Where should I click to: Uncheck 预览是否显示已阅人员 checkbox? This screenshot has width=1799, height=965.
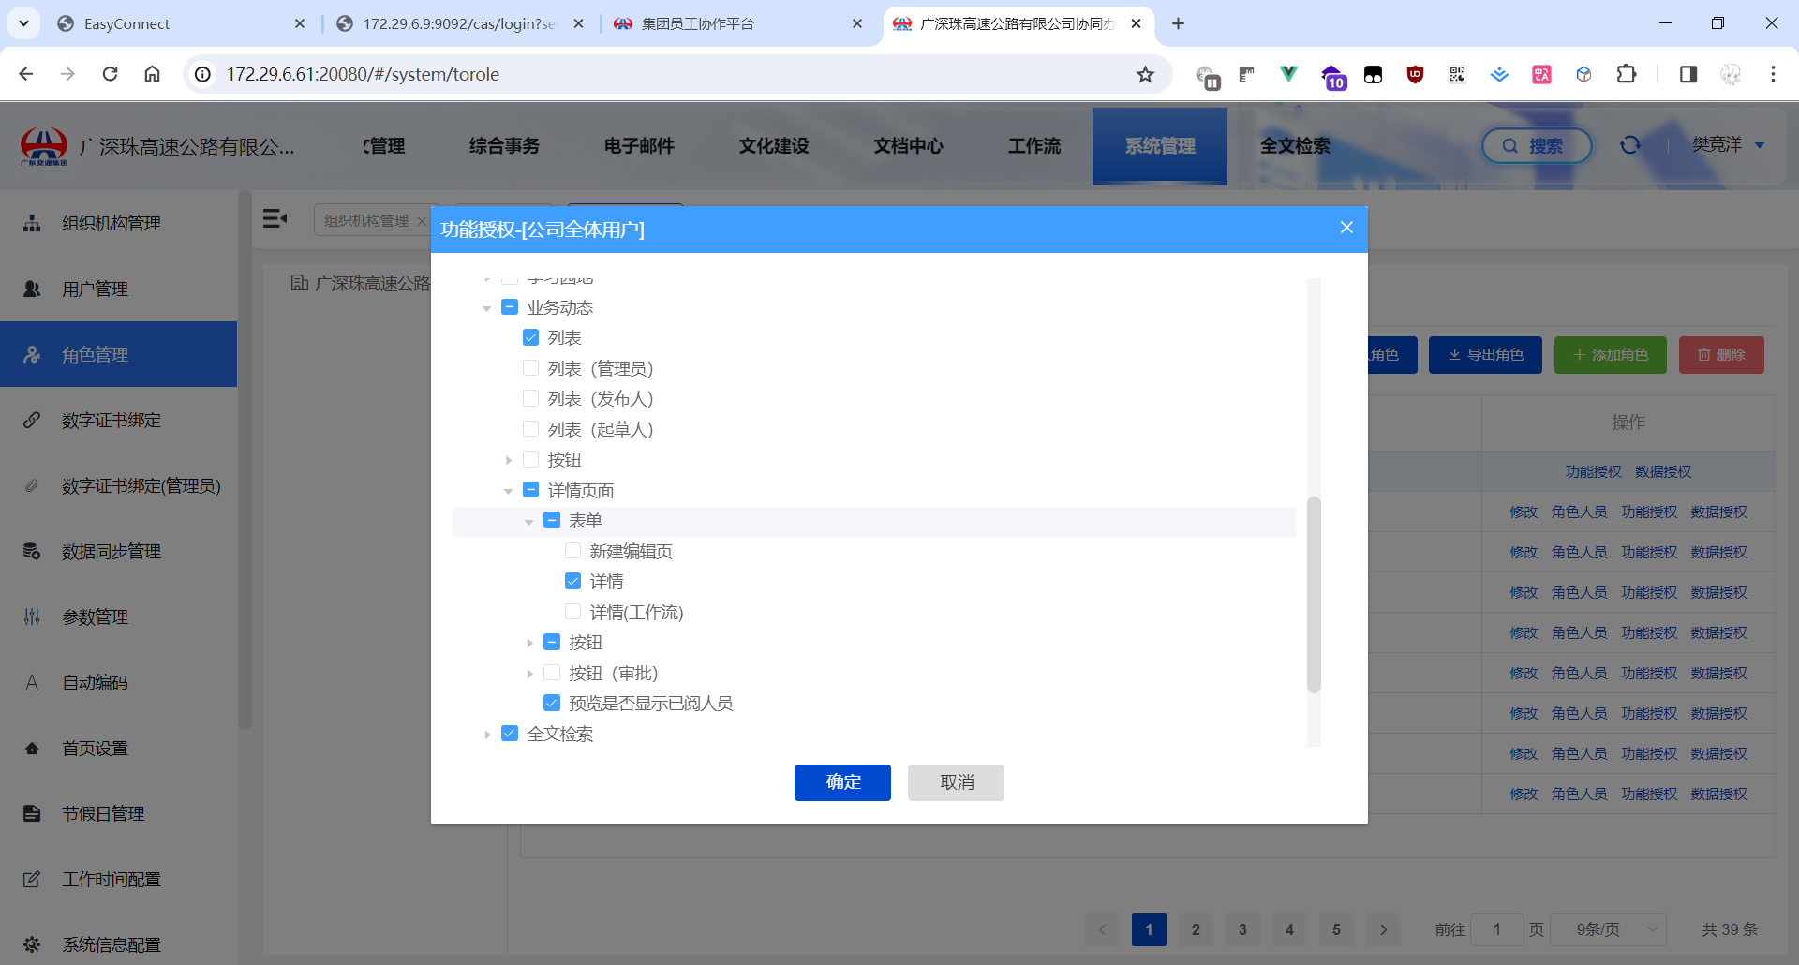pyautogui.click(x=552, y=703)
